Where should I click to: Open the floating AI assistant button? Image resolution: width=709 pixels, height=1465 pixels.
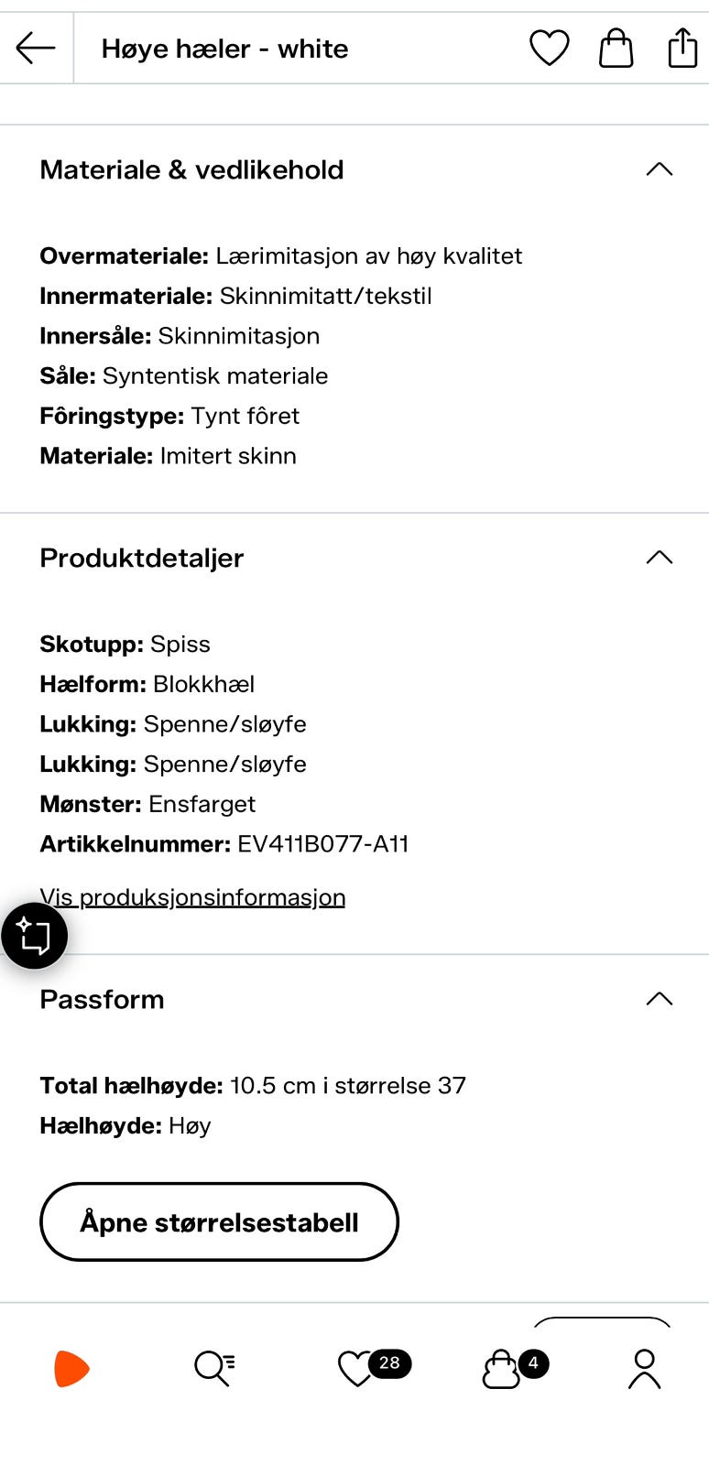click(34, 936)
